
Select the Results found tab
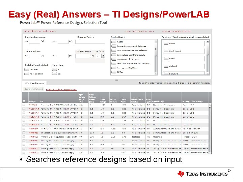pos(34,83)
